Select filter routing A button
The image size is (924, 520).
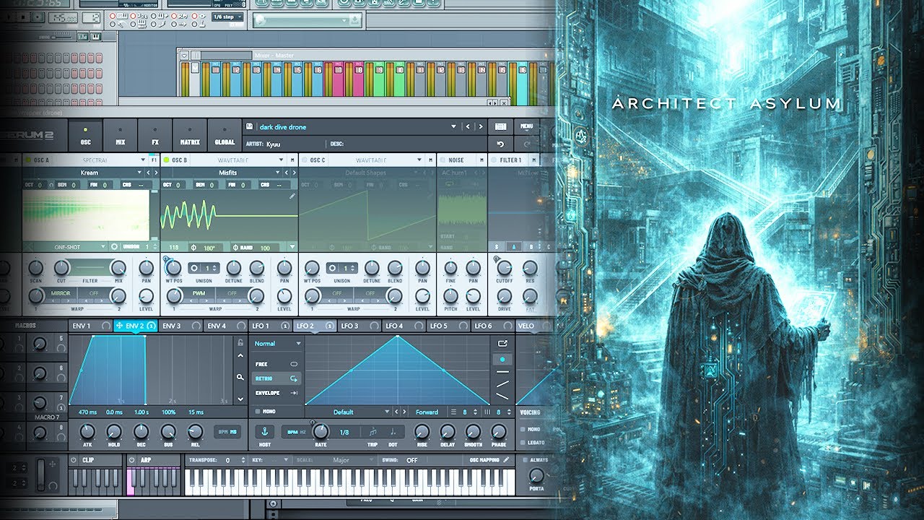pos(514,247)
